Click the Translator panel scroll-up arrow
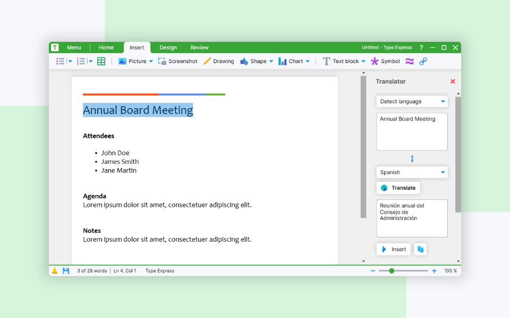This screenshot has height=318, width=510. pyautogui.click(x=458, y=93)
